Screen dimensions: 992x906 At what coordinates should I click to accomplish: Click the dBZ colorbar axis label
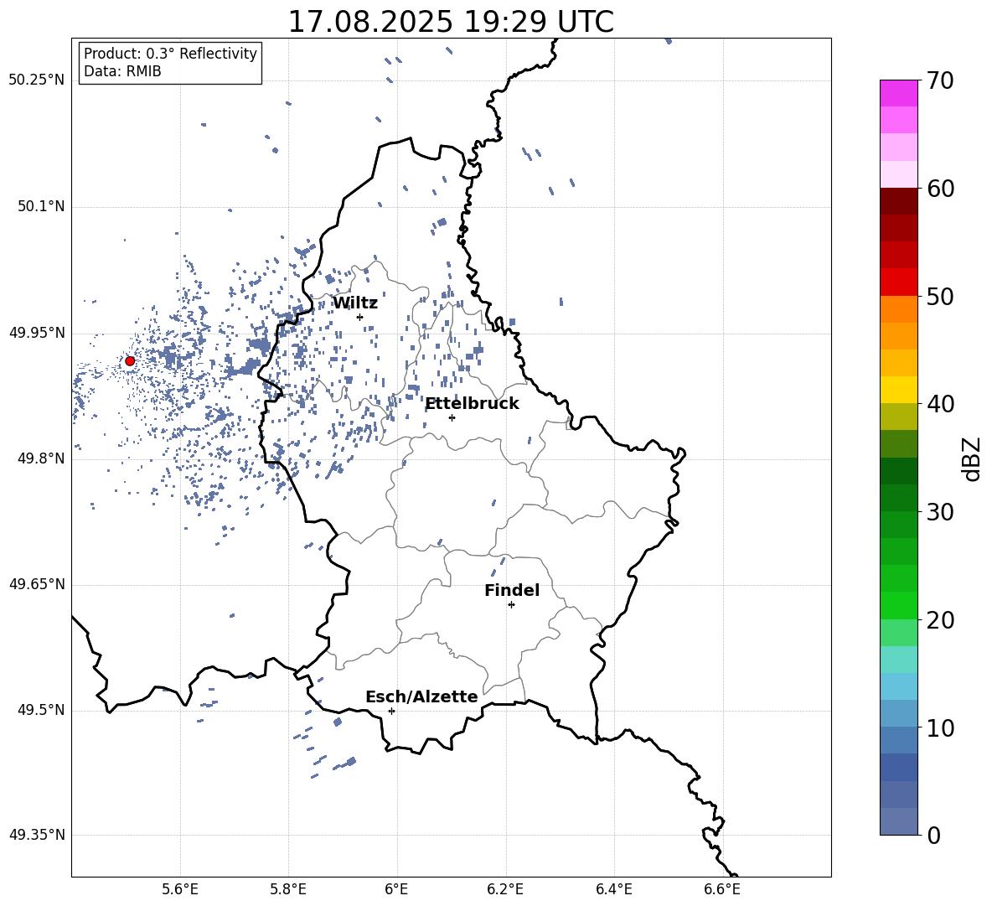[971, 459]
